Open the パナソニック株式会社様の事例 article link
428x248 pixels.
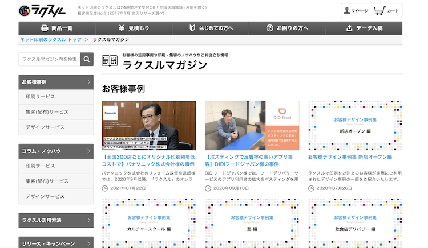pyautogui.click(x=148, y=160)
